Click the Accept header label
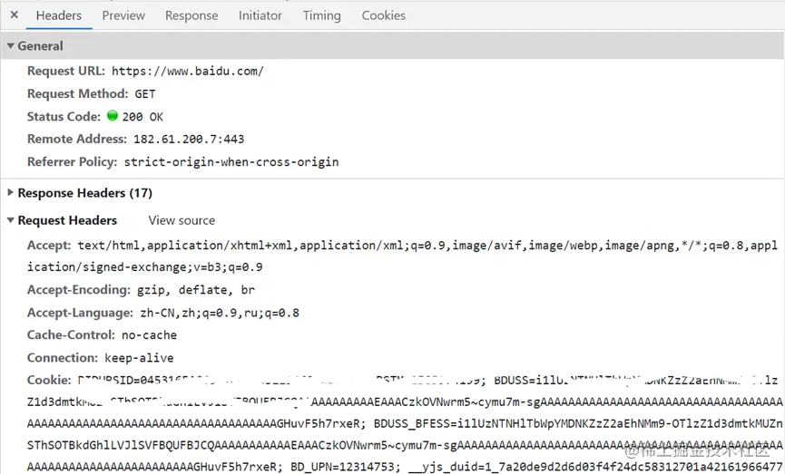This screenshot has width=785, height=474. point(49,246)
